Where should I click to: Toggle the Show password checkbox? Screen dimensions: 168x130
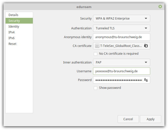[x=96, y=88]
